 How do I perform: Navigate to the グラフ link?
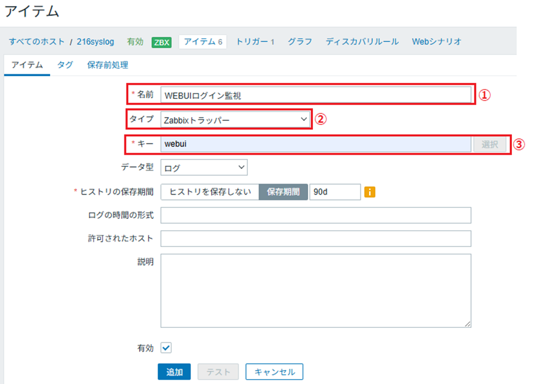[x=300, y=41]
